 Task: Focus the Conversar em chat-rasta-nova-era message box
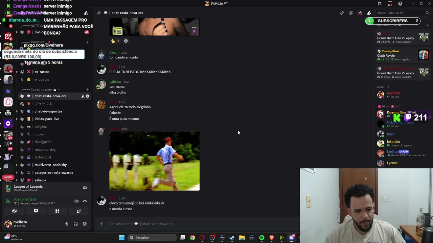(x=203, y=224)
